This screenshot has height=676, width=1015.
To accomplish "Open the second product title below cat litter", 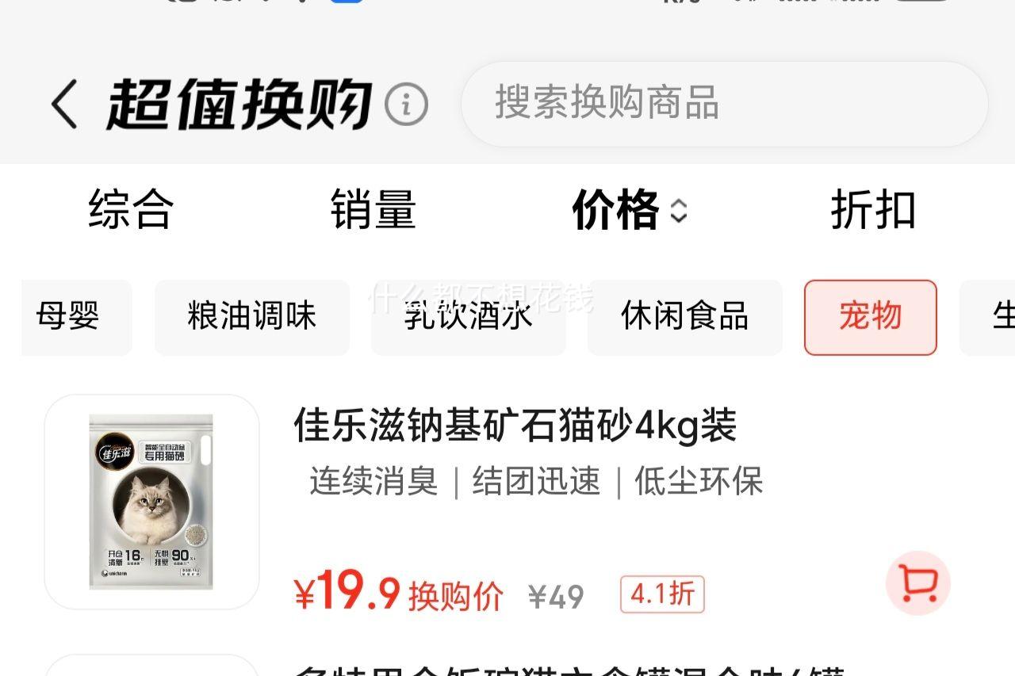I will [569, 670].
